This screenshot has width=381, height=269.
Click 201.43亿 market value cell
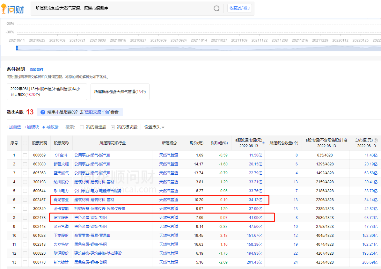point(254,262)
